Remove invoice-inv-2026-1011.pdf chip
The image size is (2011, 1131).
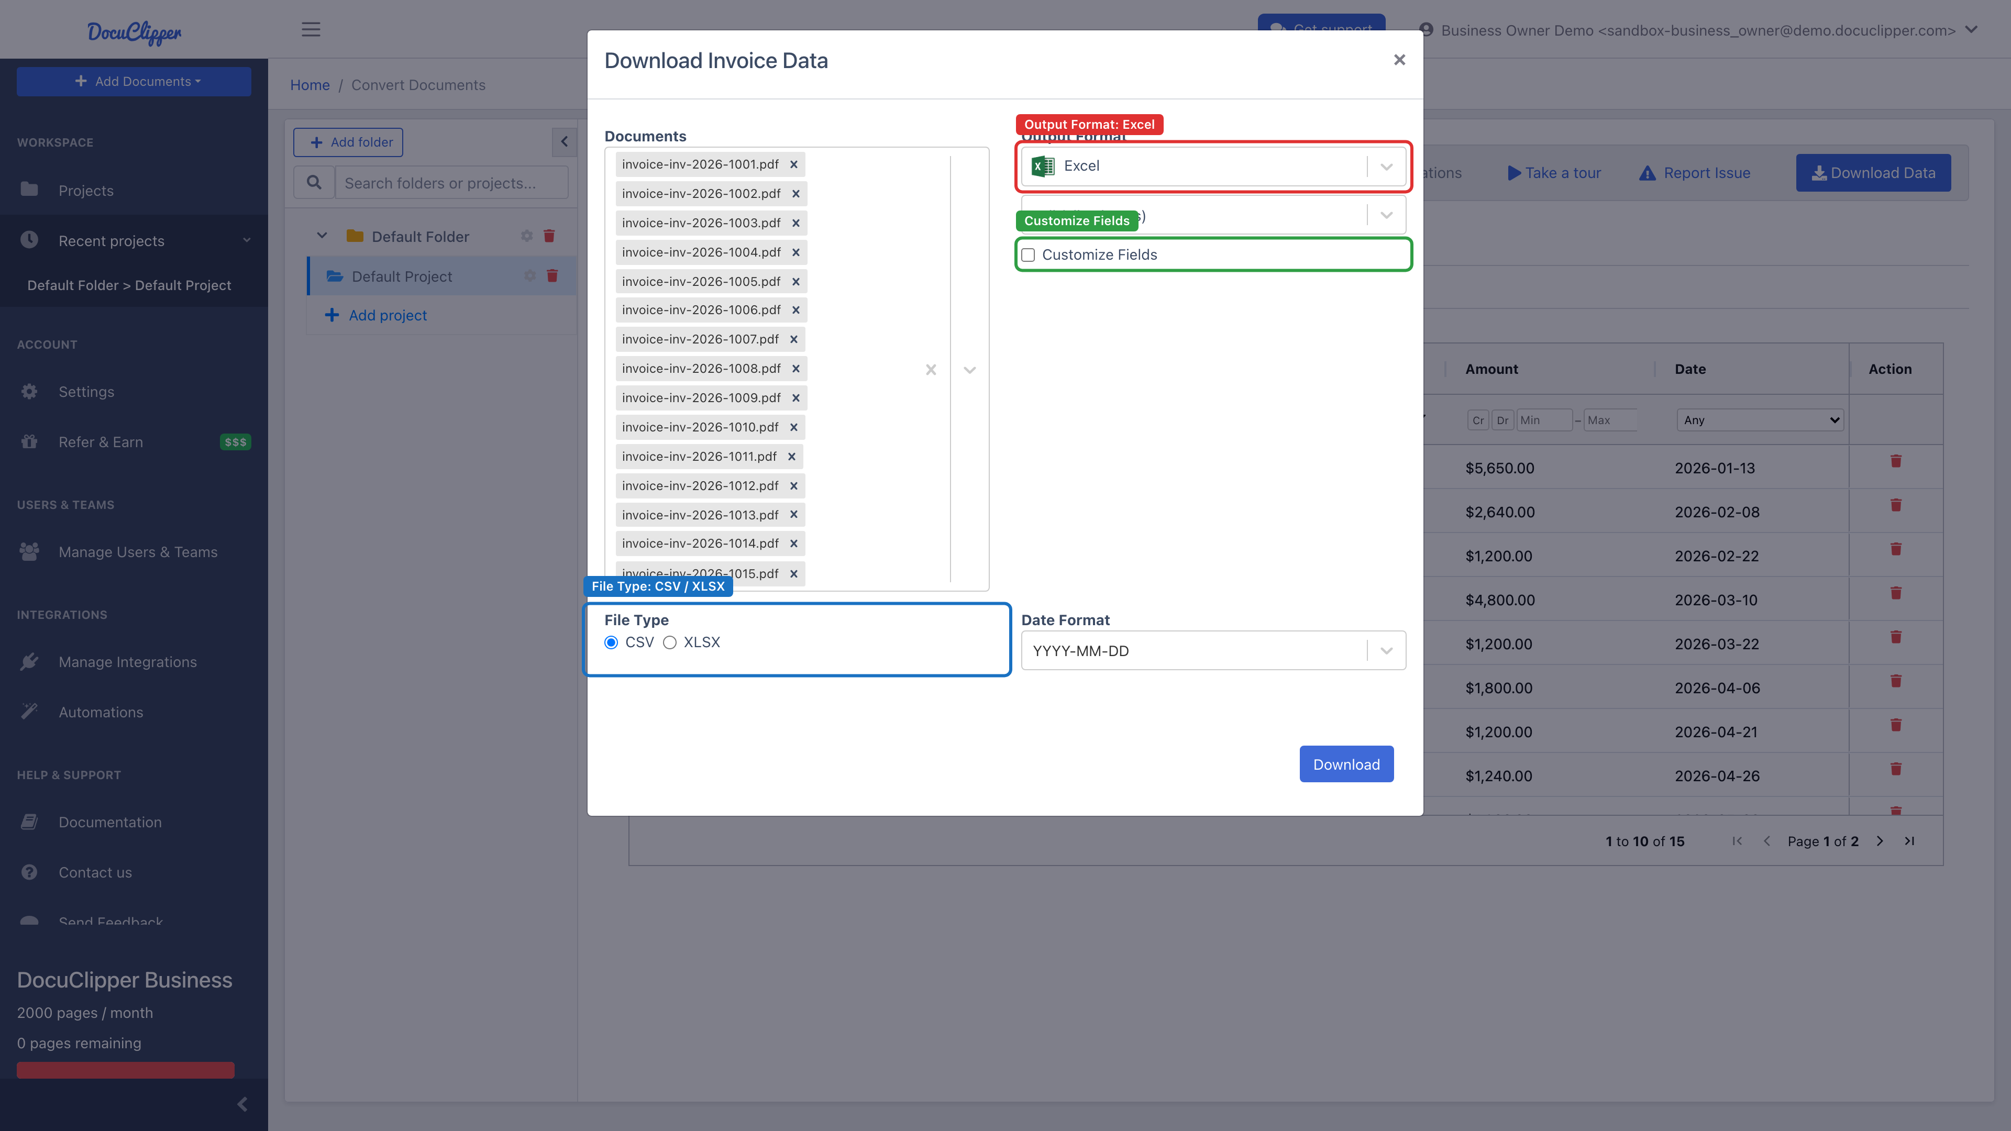pos(792,457)
